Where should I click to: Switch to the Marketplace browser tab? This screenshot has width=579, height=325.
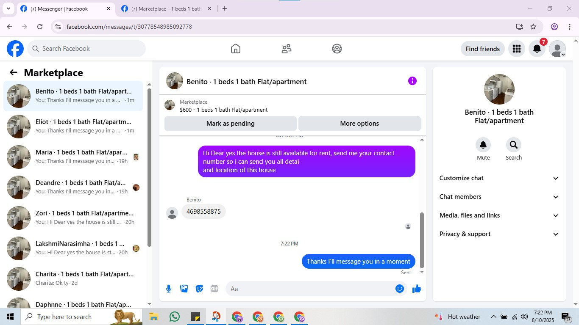(x=166, y=8)
